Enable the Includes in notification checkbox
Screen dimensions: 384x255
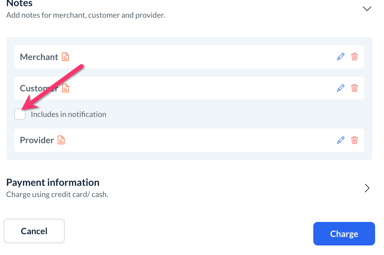[20, 114]
